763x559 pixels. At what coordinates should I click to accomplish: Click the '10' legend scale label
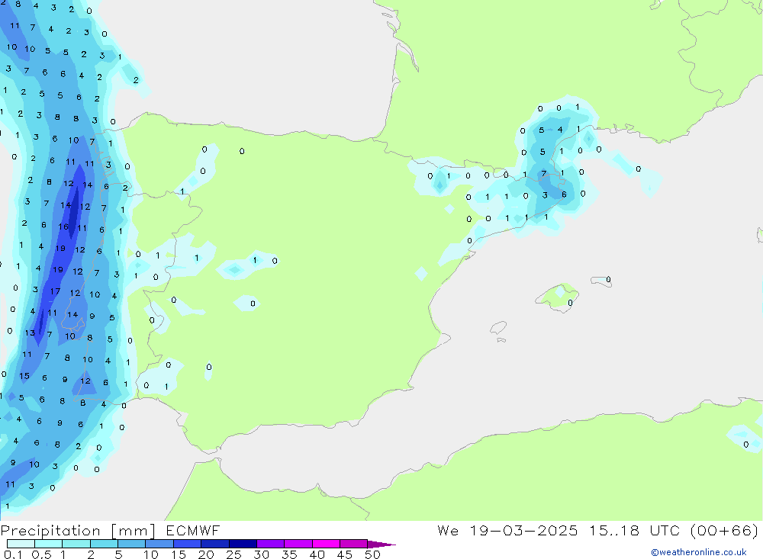(151, 554)
